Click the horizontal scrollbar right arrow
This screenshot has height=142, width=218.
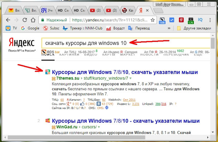click(208, 137)
